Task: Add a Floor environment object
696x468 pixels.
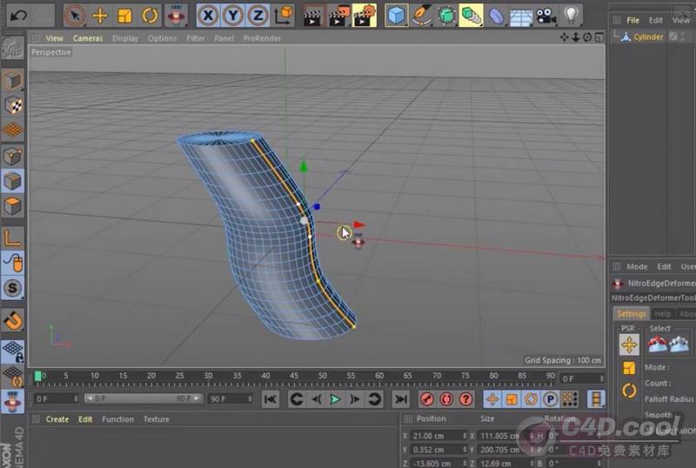Action: [521, 17]
